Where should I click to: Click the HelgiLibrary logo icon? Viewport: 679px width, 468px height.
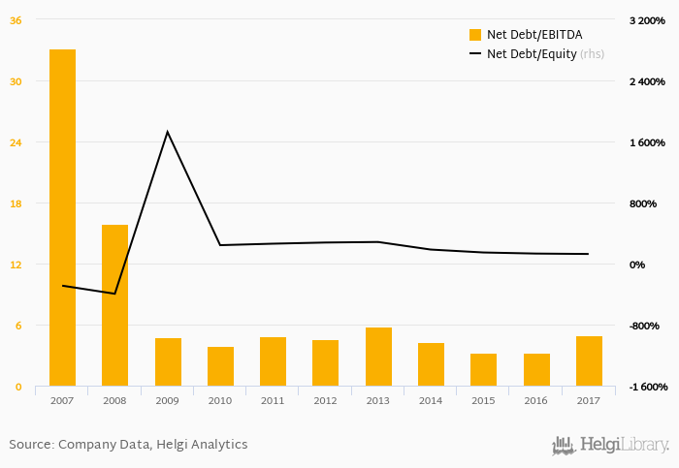(x=564, y=445)
